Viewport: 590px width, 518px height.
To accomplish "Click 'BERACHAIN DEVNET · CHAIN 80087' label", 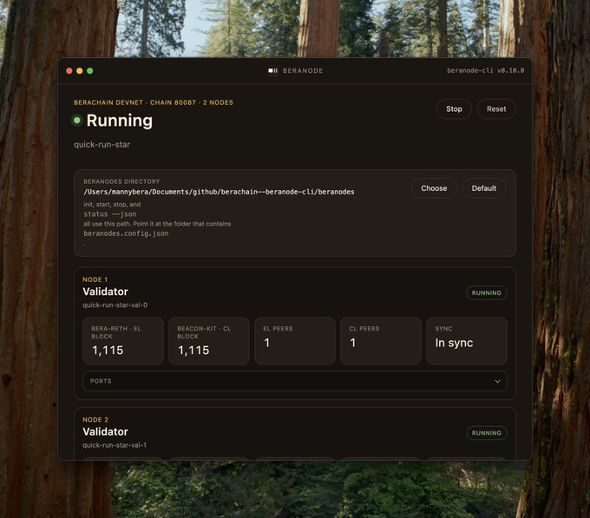I will point(134,102).
